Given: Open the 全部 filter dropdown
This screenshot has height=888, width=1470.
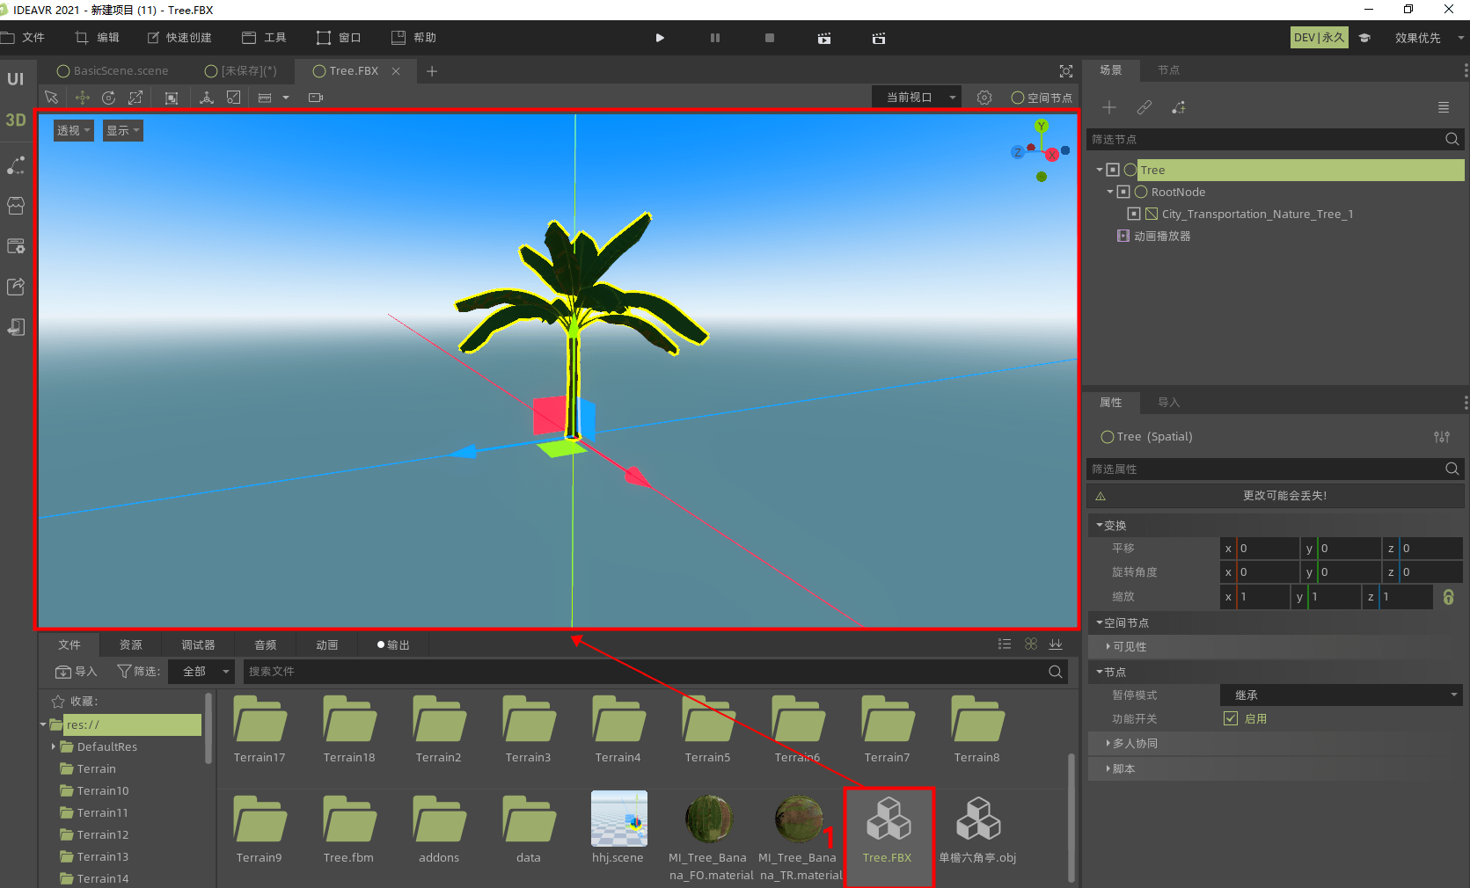Looking at the screenshot, I should pyautogui.click(x=203, y=672).
